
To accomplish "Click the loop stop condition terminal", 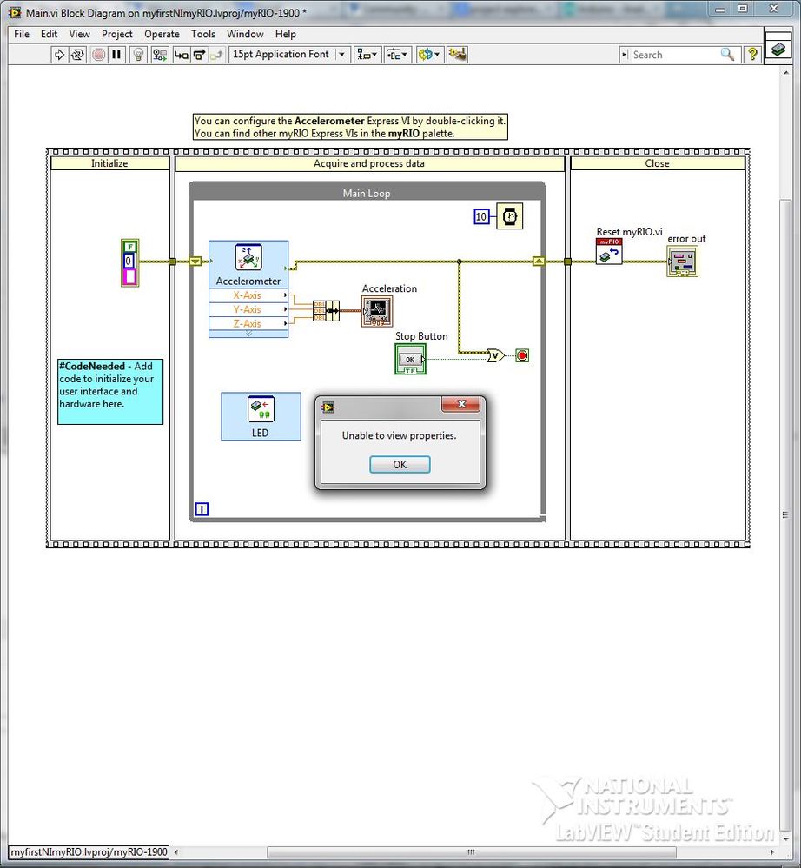I will pyautogui.click(x=522, y=355).
